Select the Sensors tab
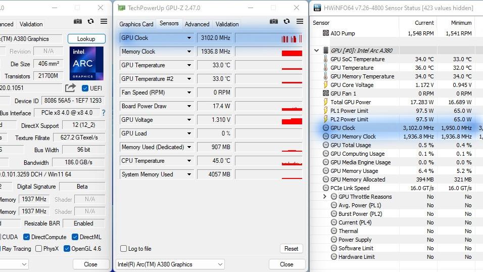483x272 pixels. point(169,23)
